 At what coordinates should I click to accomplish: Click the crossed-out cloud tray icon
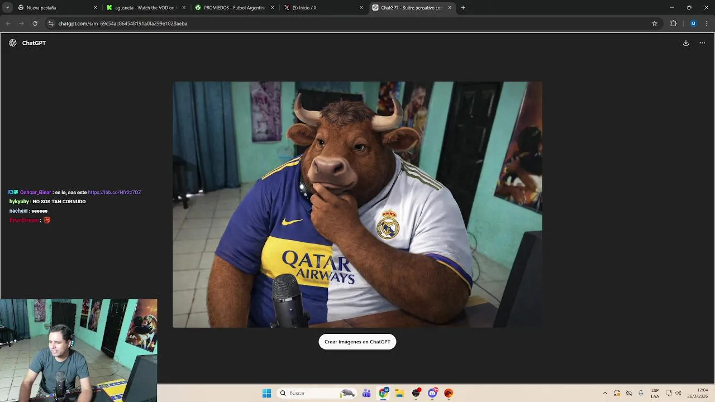[629, 393]
